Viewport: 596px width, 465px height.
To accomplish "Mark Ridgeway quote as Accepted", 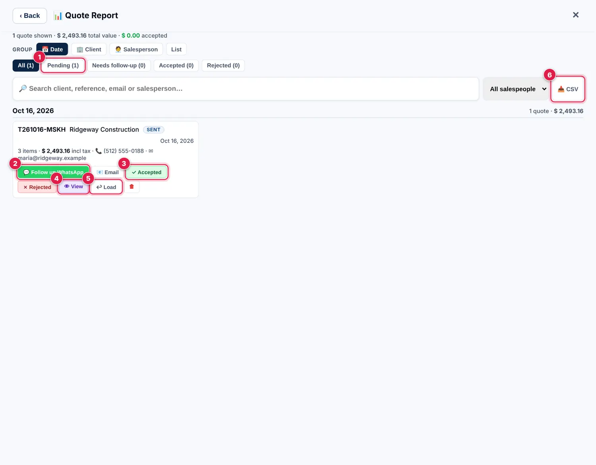I will click(147, 172).
